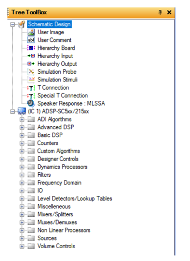This screenshot has height=261, width=190.
Task: Select the Level Detectors/Lookup Tables entry
Action: coord(75,199)
